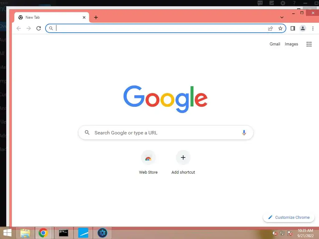The image size is (319, 239).
Task: Open the blue slash app in taskbar
Action: click(83, 233)
